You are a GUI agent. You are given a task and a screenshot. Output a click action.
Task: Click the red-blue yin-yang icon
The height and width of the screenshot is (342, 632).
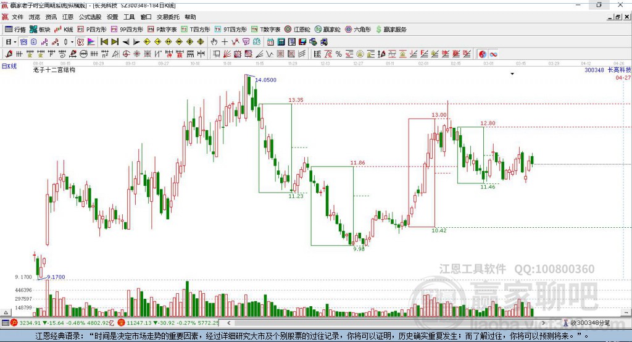click(x=483, y=54)
